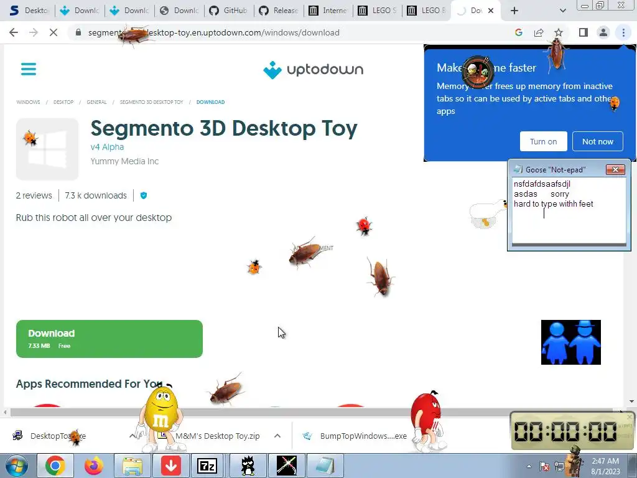The width and height of the screenshot is (637, 478).
Task: Click the 00:00:00 timer widget
Action: tap(572, 431)
